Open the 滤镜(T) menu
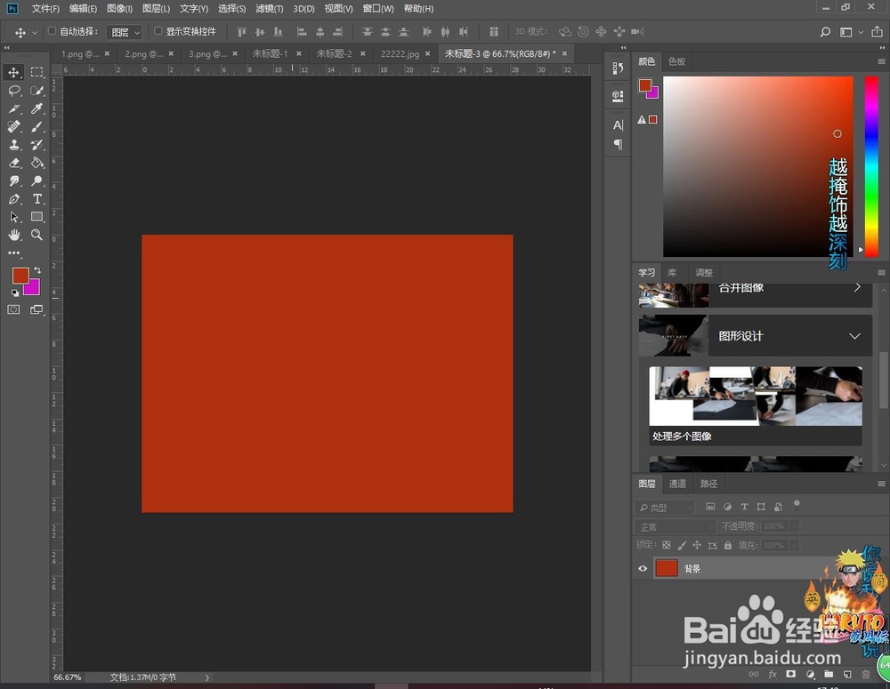This screenshot has height=689, width=890. tap(269, 9)
